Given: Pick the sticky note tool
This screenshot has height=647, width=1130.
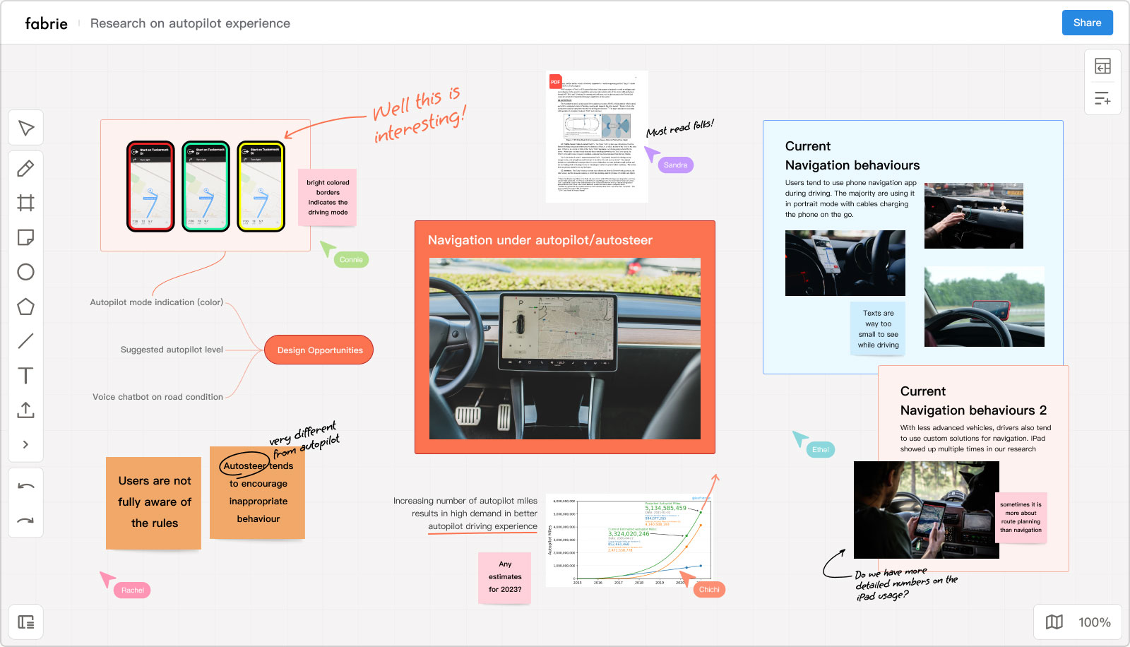Looking at the screenshot, I should pos(26,237).
